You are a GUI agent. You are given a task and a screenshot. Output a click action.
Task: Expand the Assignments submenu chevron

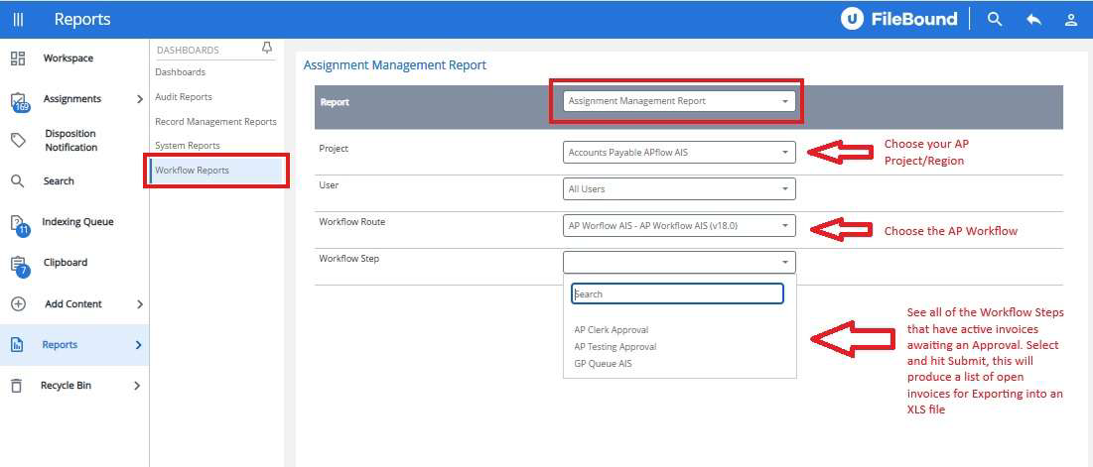click(139, 99)
